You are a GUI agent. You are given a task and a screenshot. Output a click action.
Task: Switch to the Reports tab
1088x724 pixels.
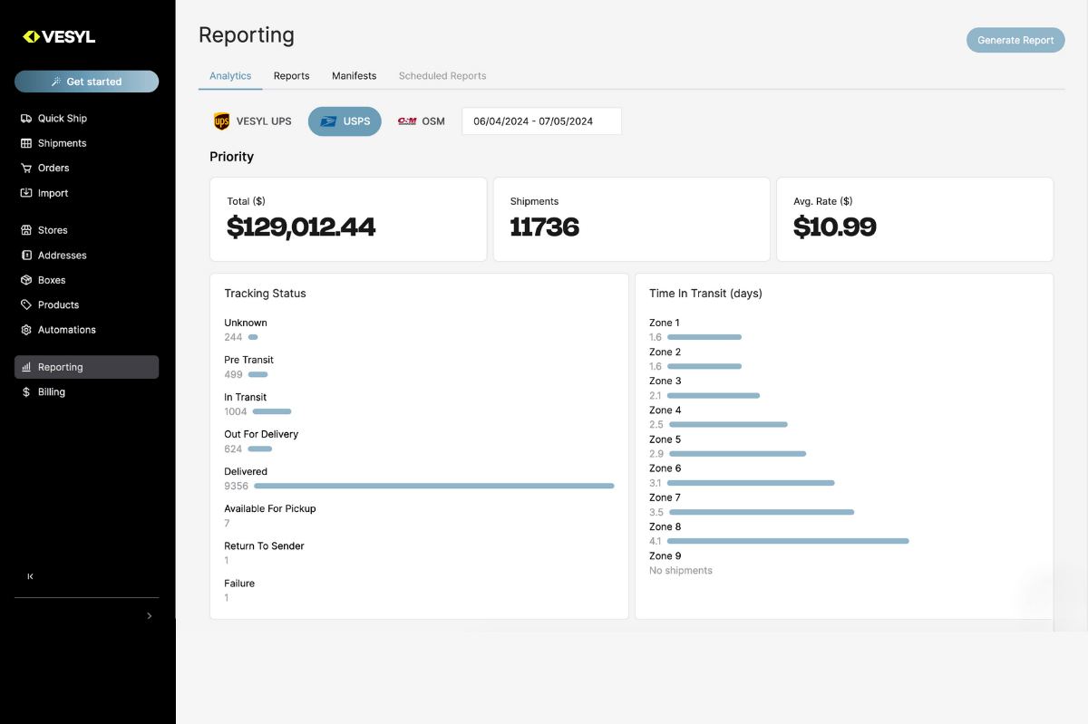point(291,76)
